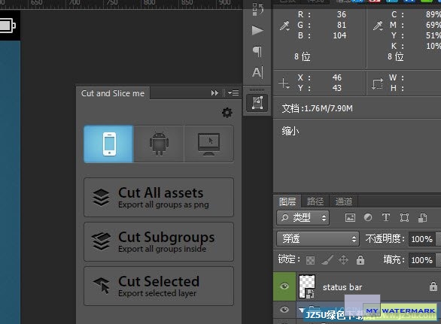Toggle visibility of the group below status bar
The width and height of the screenshot is (441, 324).
(284, 310)
